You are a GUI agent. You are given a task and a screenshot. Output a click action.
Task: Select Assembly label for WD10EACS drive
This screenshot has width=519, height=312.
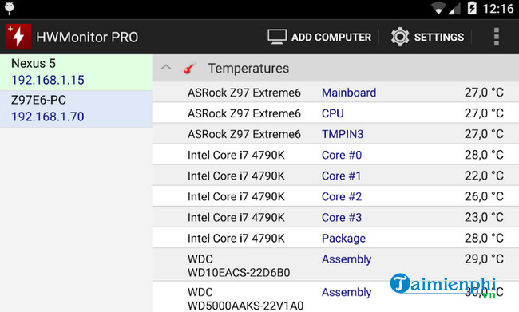coord(347,259)
